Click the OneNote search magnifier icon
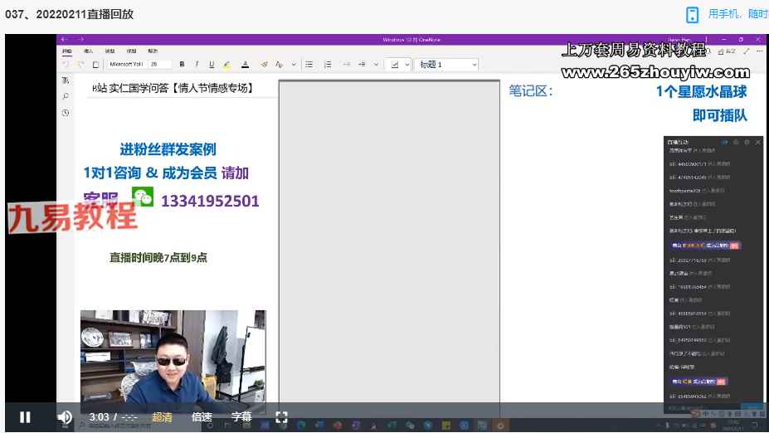Viewport: 769px width, 433px height. click(65, 96)
